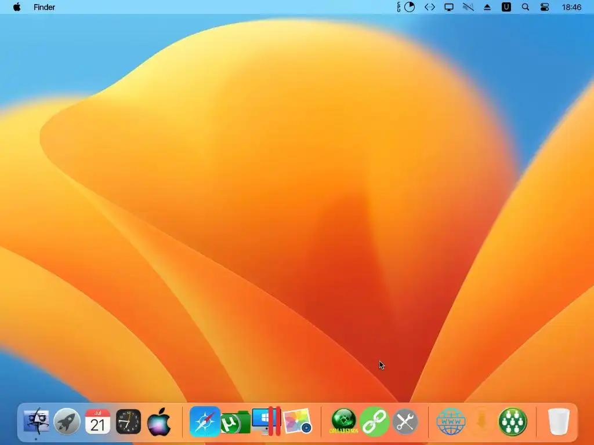Click the CPU usage pie indicator
Image resolution: width=594 pixels, height=445 pixels.
click(x=409, y=7)
